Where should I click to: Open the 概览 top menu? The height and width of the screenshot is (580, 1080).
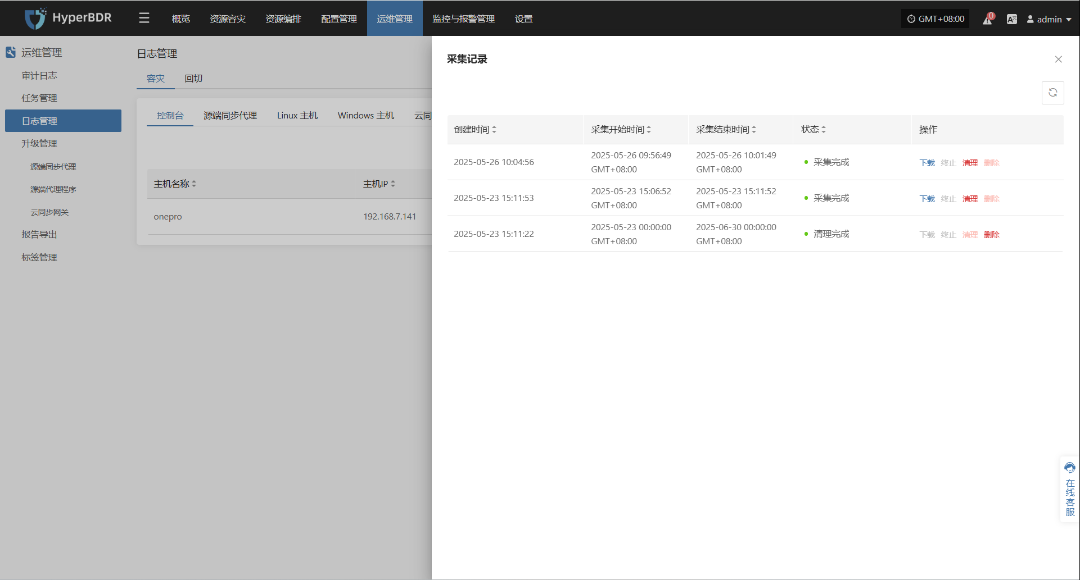coord(181,19)
